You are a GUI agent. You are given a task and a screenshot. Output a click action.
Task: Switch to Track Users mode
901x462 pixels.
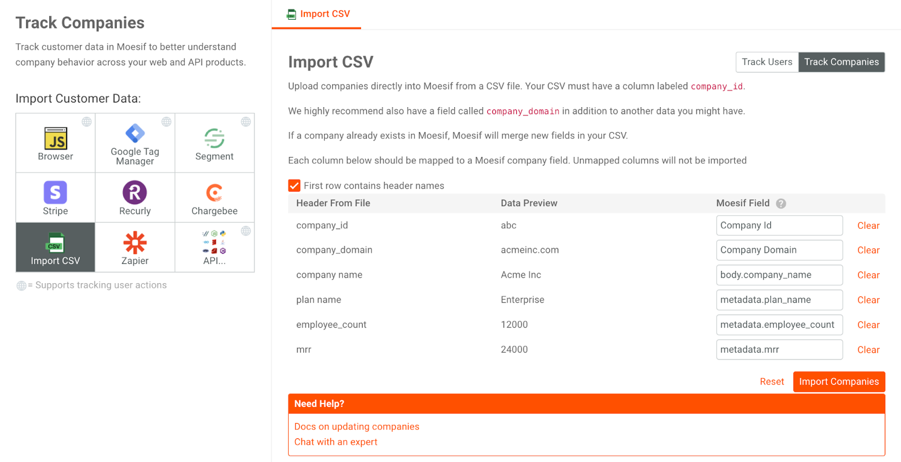click(767, 62)
